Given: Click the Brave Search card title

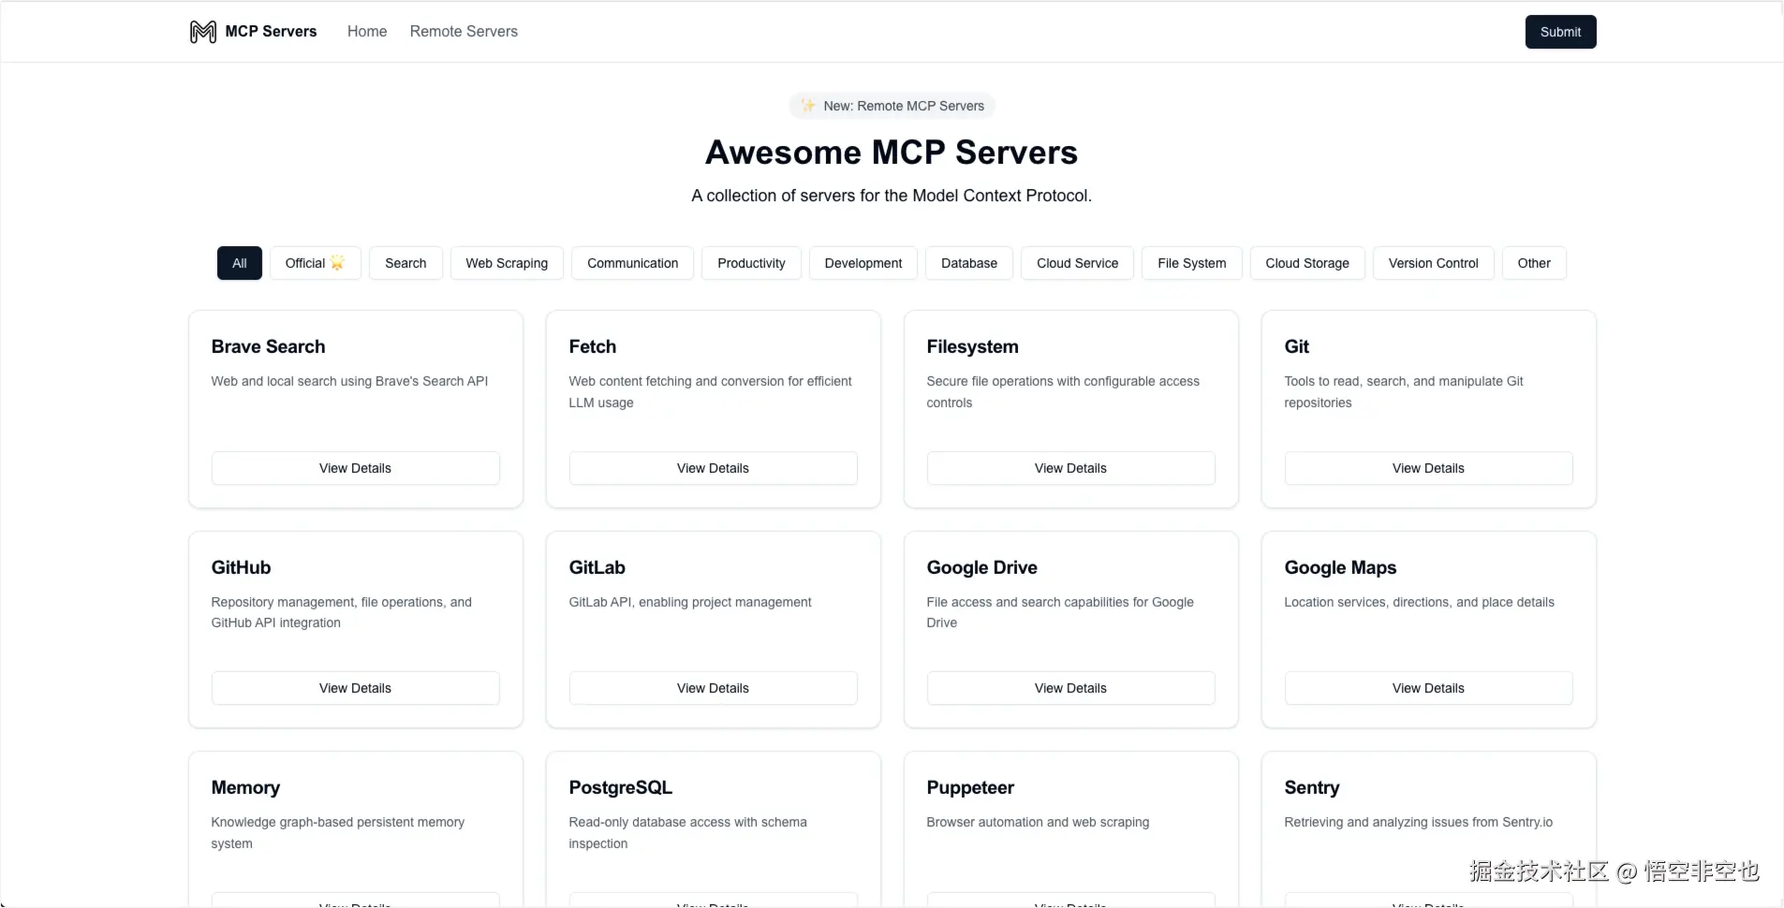Looking at the screenshot, I should pyautogui.click(x=268, y=346).
